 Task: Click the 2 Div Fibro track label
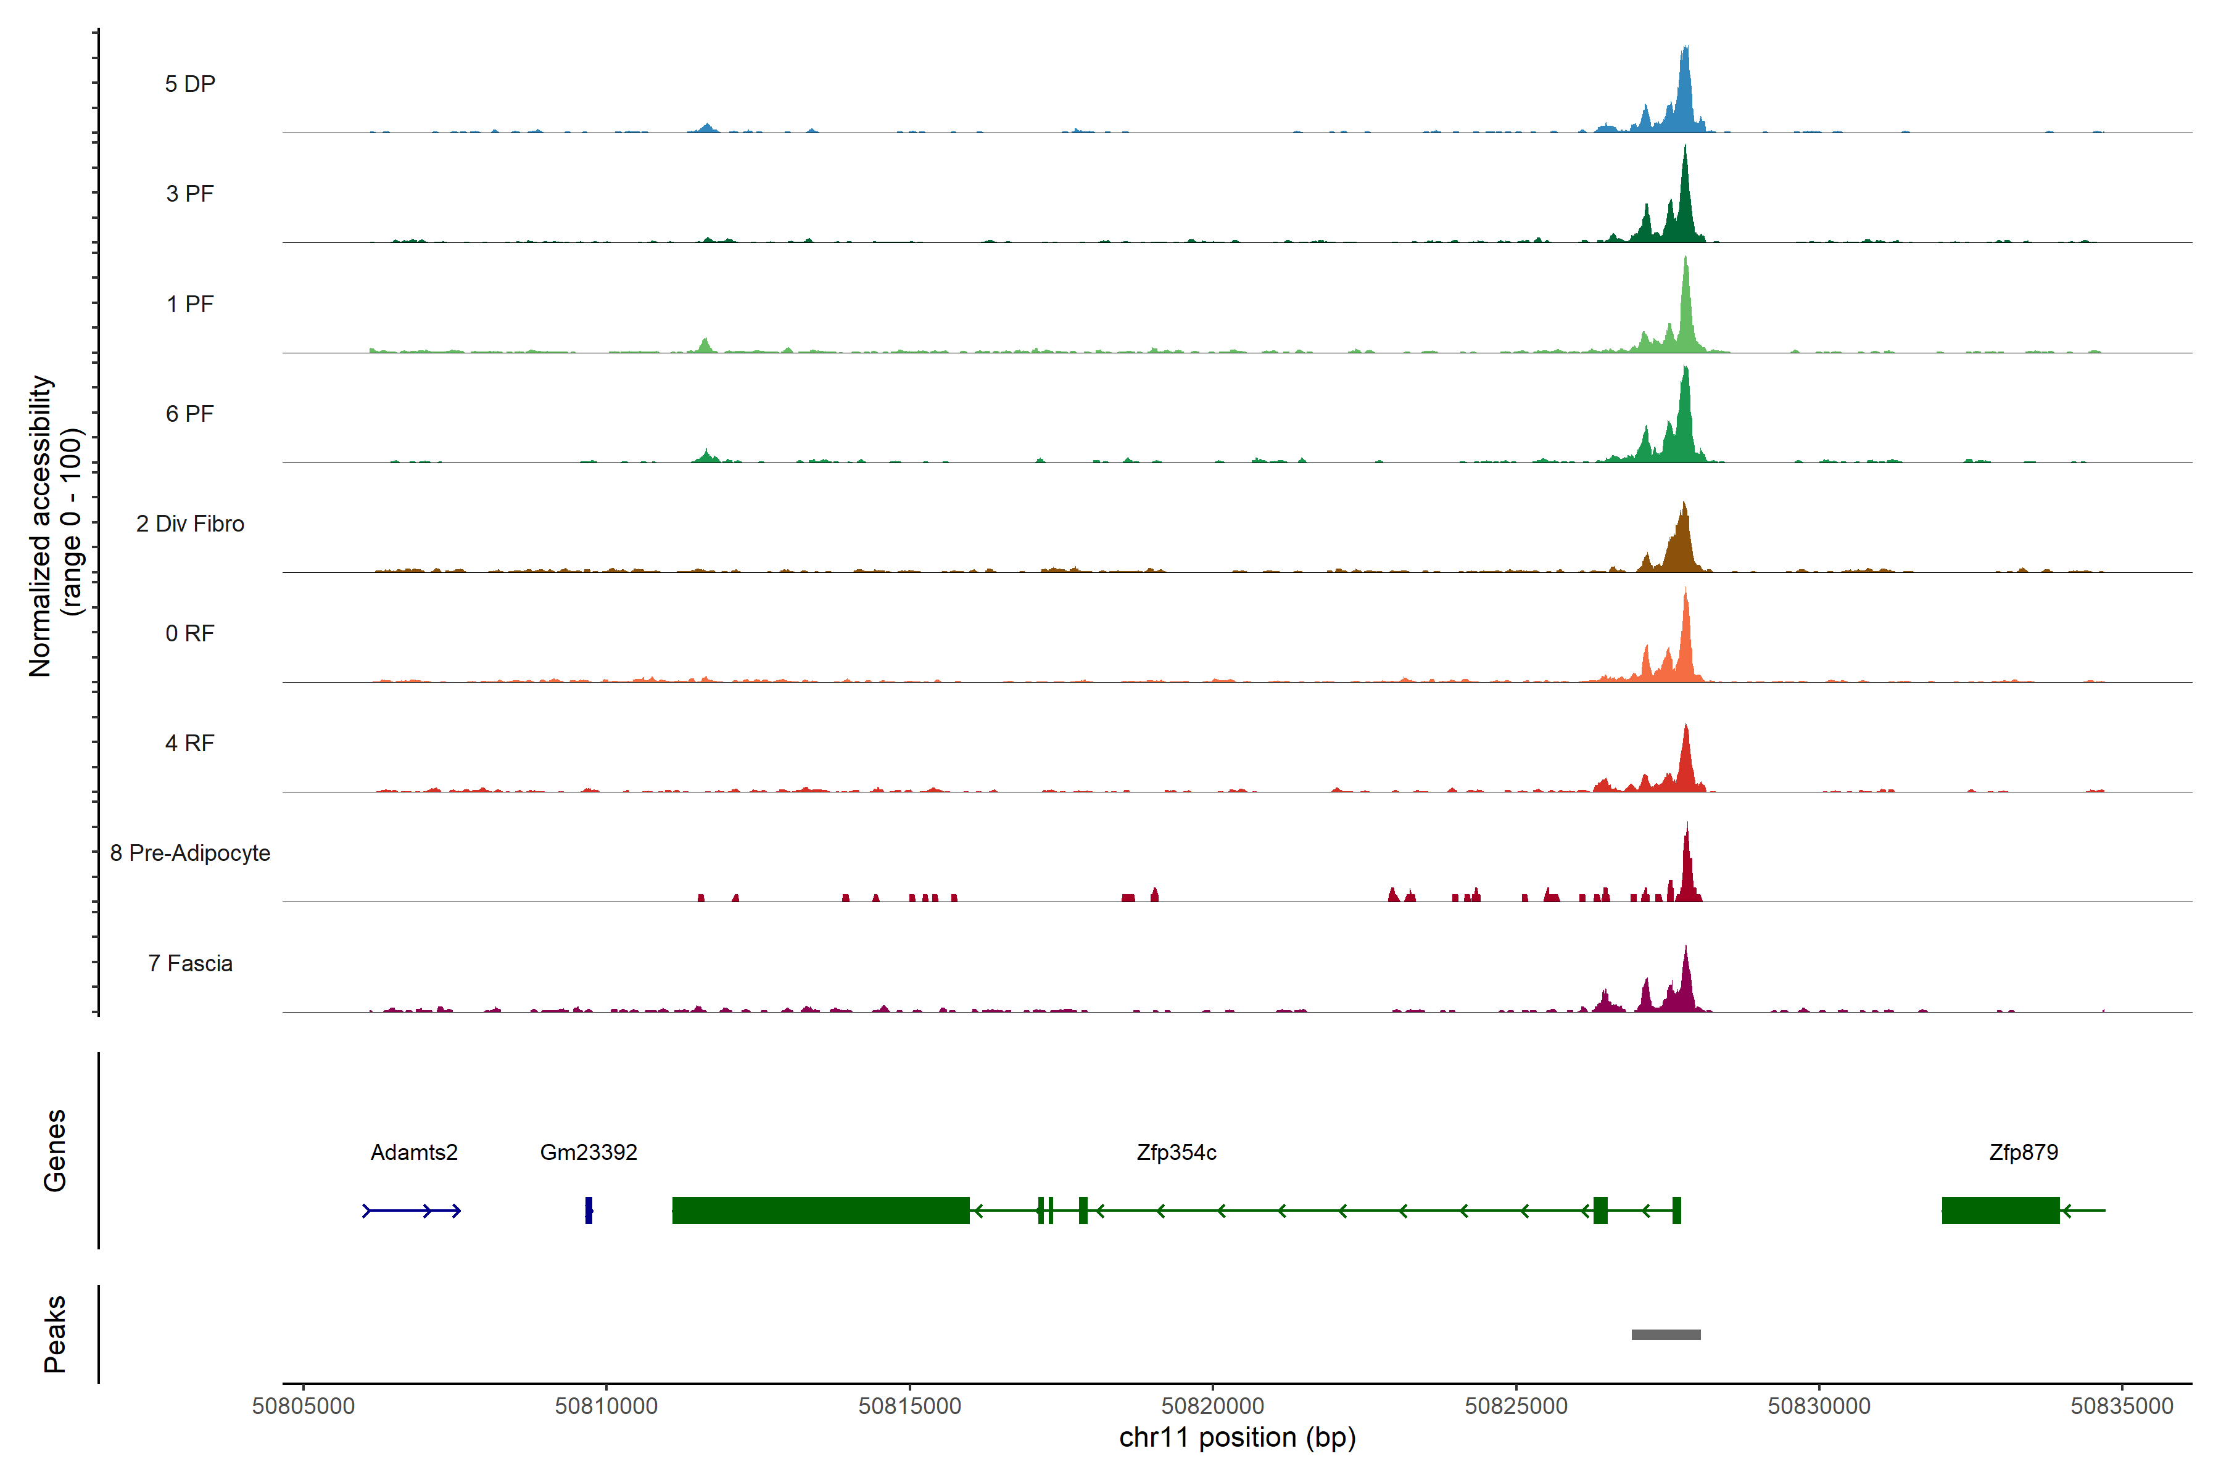(190, 524)
